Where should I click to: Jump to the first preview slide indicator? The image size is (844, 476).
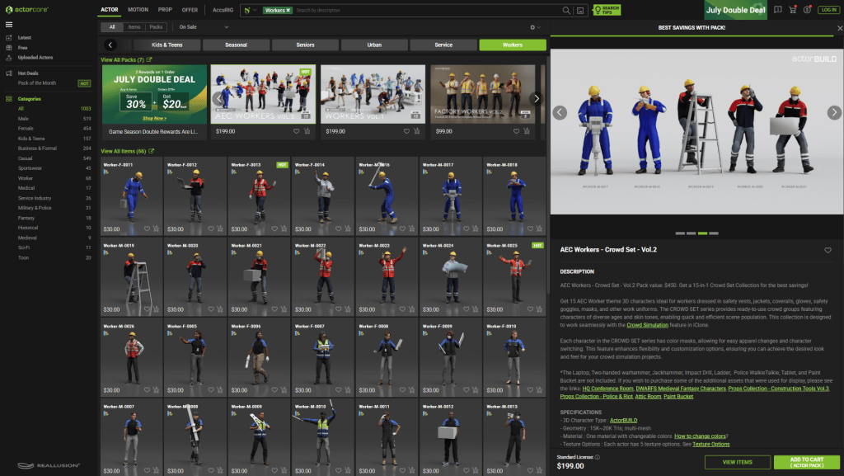coord(680,233)
